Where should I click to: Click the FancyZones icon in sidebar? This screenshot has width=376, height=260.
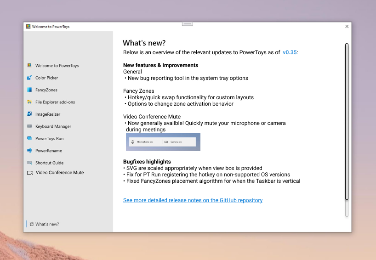click(29, 90)
